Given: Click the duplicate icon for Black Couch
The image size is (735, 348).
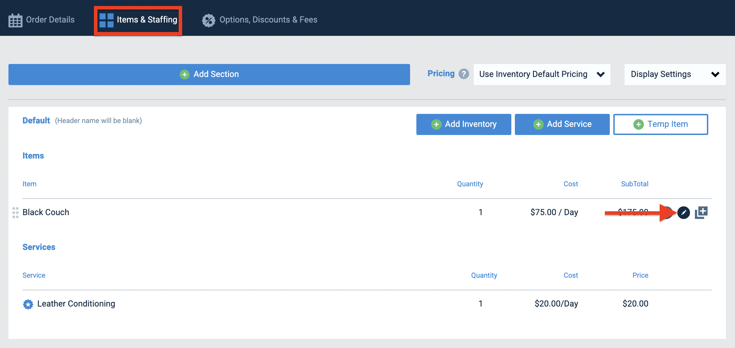Looking at the screenshot, I should 701,212.
